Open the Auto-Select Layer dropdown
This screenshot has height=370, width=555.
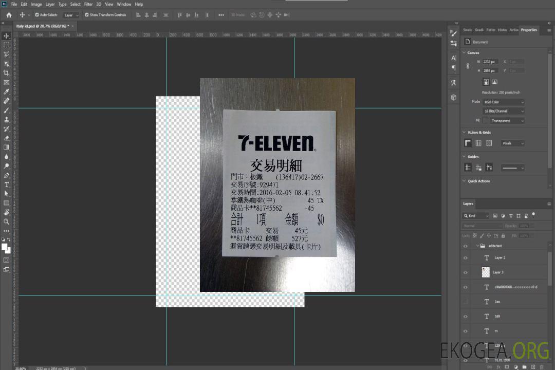pos(71,15)
